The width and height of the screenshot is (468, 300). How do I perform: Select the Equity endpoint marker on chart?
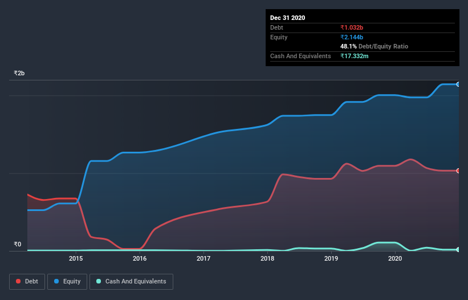tap(458, 84)
